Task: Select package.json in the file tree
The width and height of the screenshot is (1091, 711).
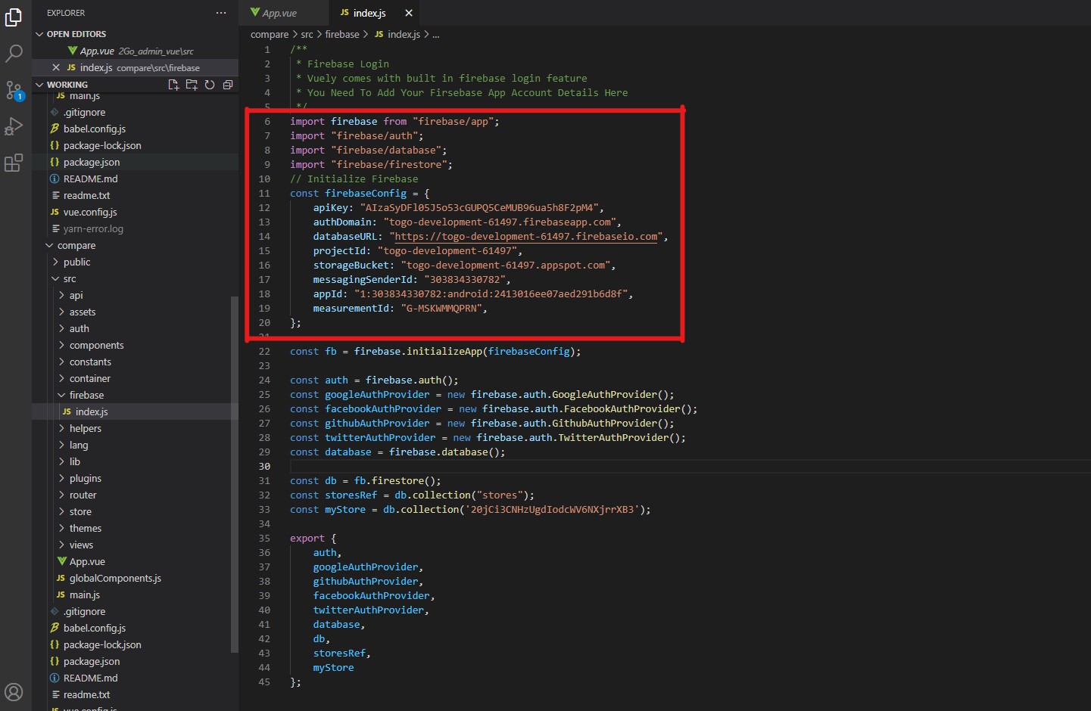Action: pos(92,162)
